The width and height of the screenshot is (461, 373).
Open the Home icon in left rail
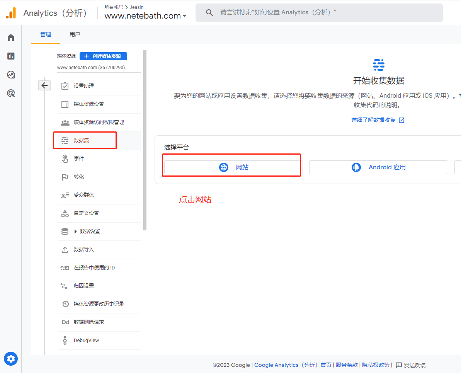tap(11, 37)
